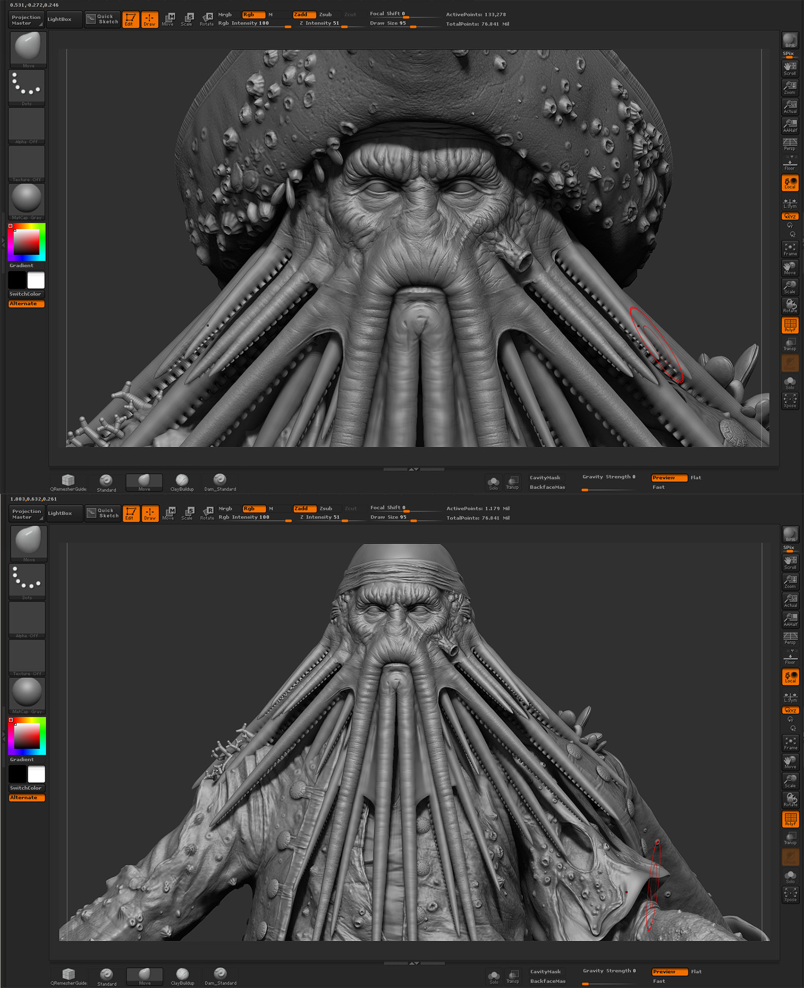Select the white main swatch in upper window
Viewport: 804px width, 988px height.
pyautogui.click(x=36, y=280)
